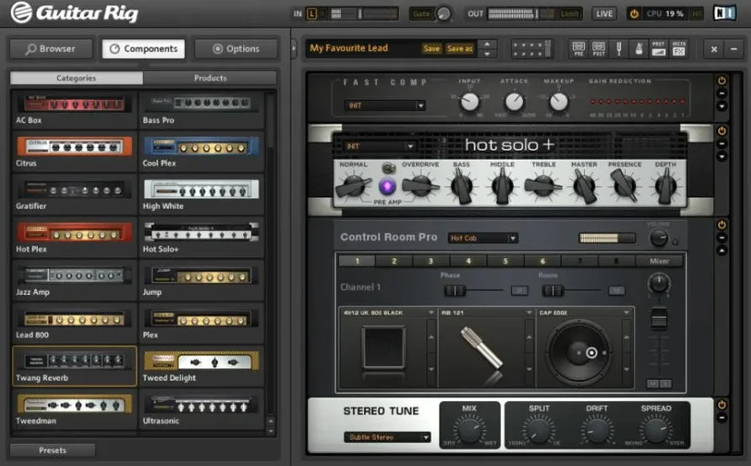
Task: Enable the output Limit toggle
Action: [x=570, y=13]
